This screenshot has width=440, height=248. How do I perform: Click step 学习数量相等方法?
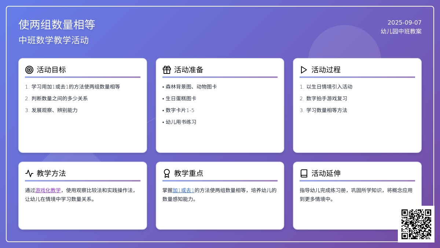coord(327,110)
